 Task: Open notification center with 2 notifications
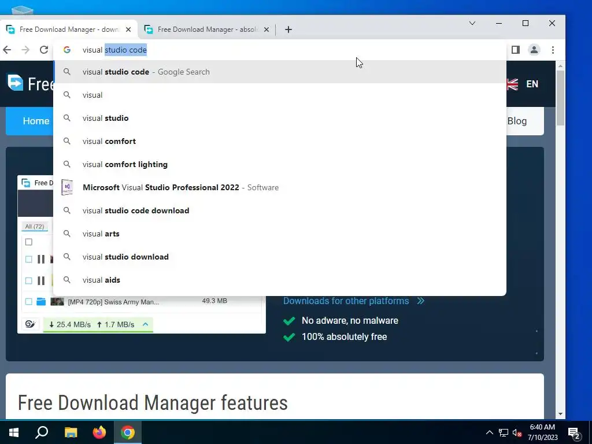coord(574,433)
